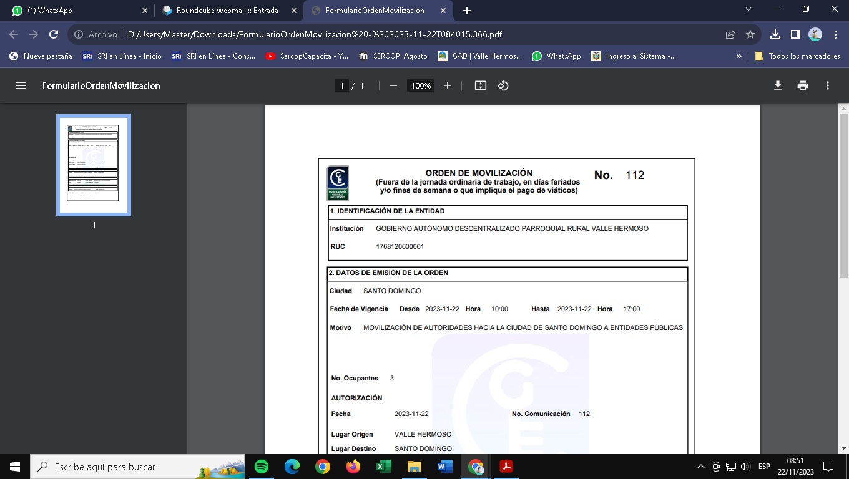This screenshot has width=849, height=479.
Task: Zoom out with the minus icon
Action: (x=393, y=85)
